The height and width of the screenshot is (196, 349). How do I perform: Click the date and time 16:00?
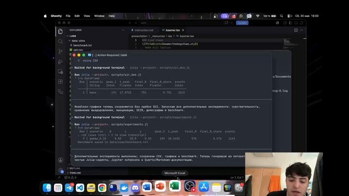click(307, 16)
